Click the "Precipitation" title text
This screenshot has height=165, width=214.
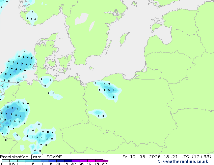(x=14, y=157)
